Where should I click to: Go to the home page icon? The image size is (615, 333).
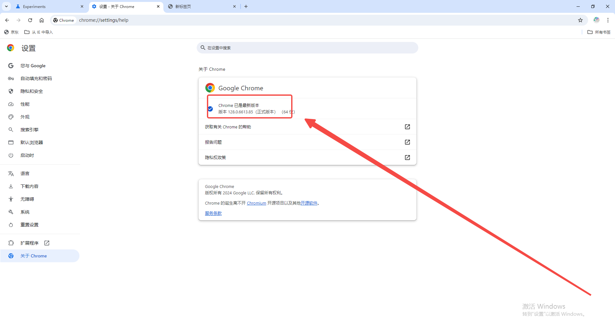[x=42, y=20]
